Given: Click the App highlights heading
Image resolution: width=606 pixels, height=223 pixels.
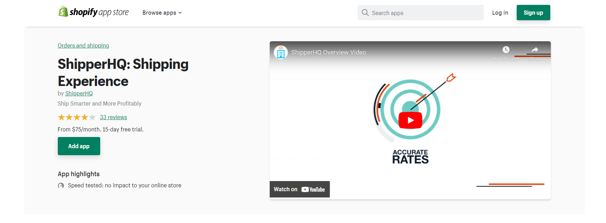Looking at the screenshot, I should 78,174.
